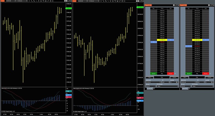Screen dimensions: 215x116
Task: Switch to the ES 06-26 bottom tab
Action: (150, 88)
